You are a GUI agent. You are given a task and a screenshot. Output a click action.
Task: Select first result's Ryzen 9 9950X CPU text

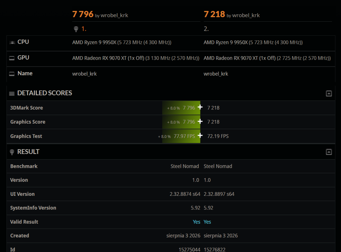coord(122,42)
